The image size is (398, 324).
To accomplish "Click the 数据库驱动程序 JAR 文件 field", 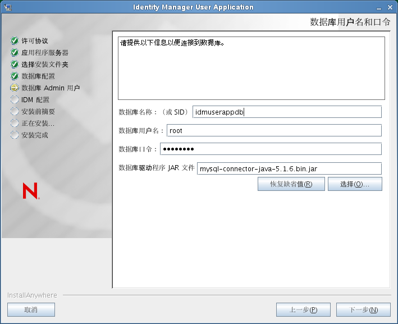I will click(289, 168).
